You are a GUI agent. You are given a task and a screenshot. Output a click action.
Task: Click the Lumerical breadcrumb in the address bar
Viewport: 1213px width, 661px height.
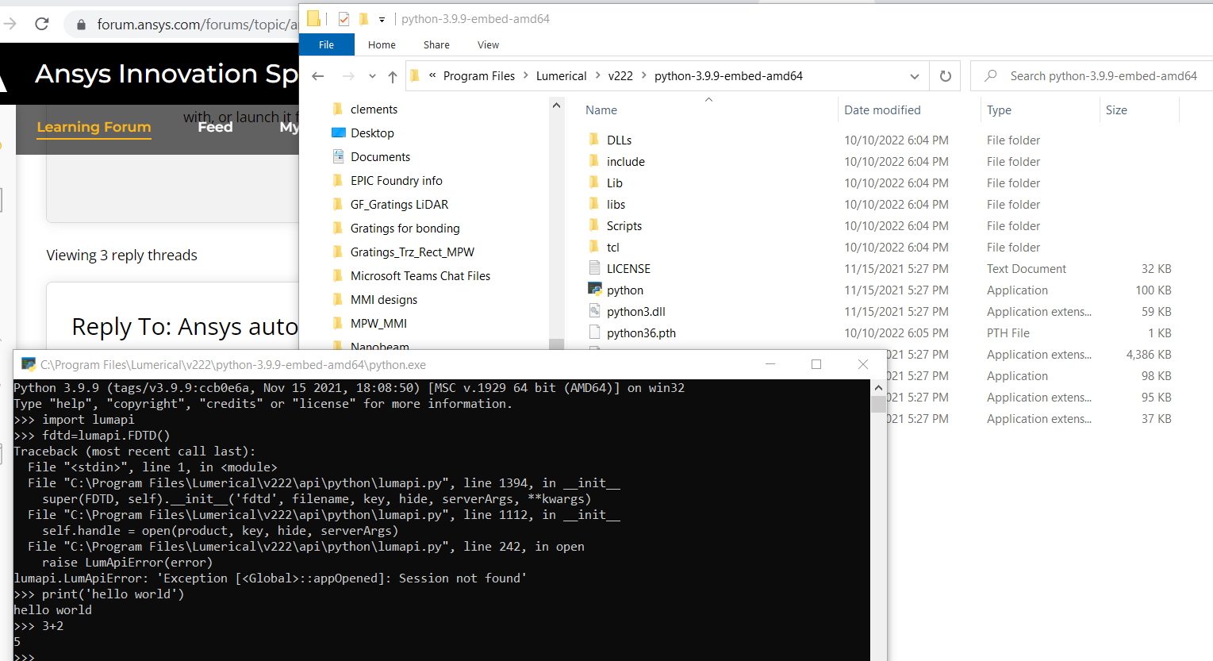tap(561, 76)
